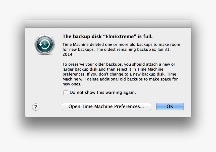Click "Jan 31," in the oldest backup line
This screenshot has width=216, height=152.
(164, 49)
